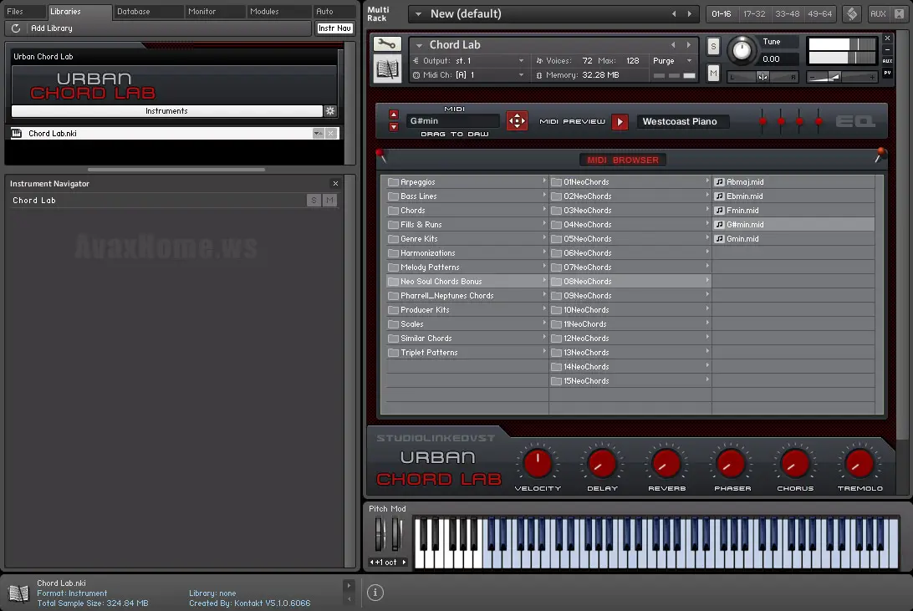Toggle solo S in the Instrument Navigator
Image resolution: width=913 pixels, height=611 pixels.
tap(314, 200)
